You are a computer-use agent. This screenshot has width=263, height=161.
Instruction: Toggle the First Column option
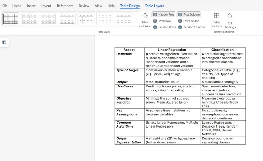point(189,14)
